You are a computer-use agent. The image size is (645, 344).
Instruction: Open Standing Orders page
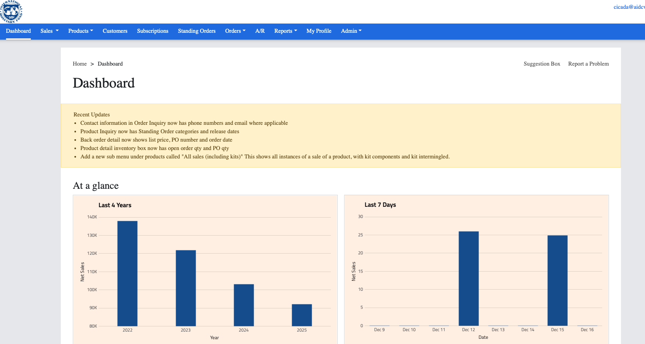[x=196, y=31]
